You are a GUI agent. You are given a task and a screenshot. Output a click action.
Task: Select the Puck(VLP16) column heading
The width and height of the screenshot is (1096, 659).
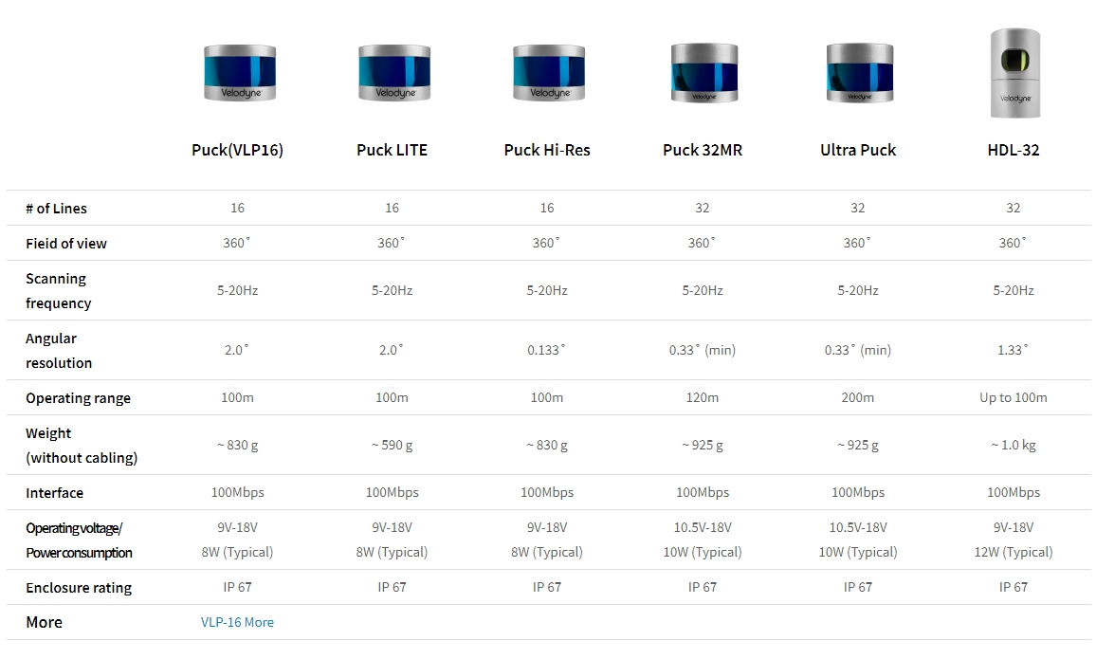click(237, 150)
